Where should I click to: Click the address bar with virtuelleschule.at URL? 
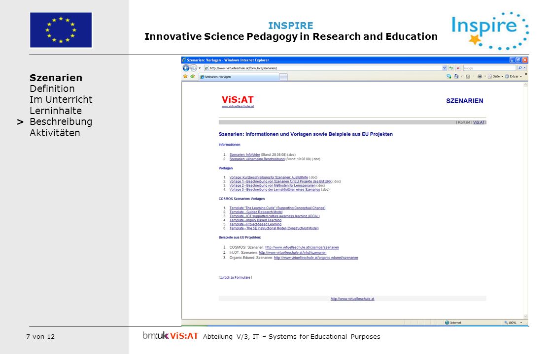(326, 68)
